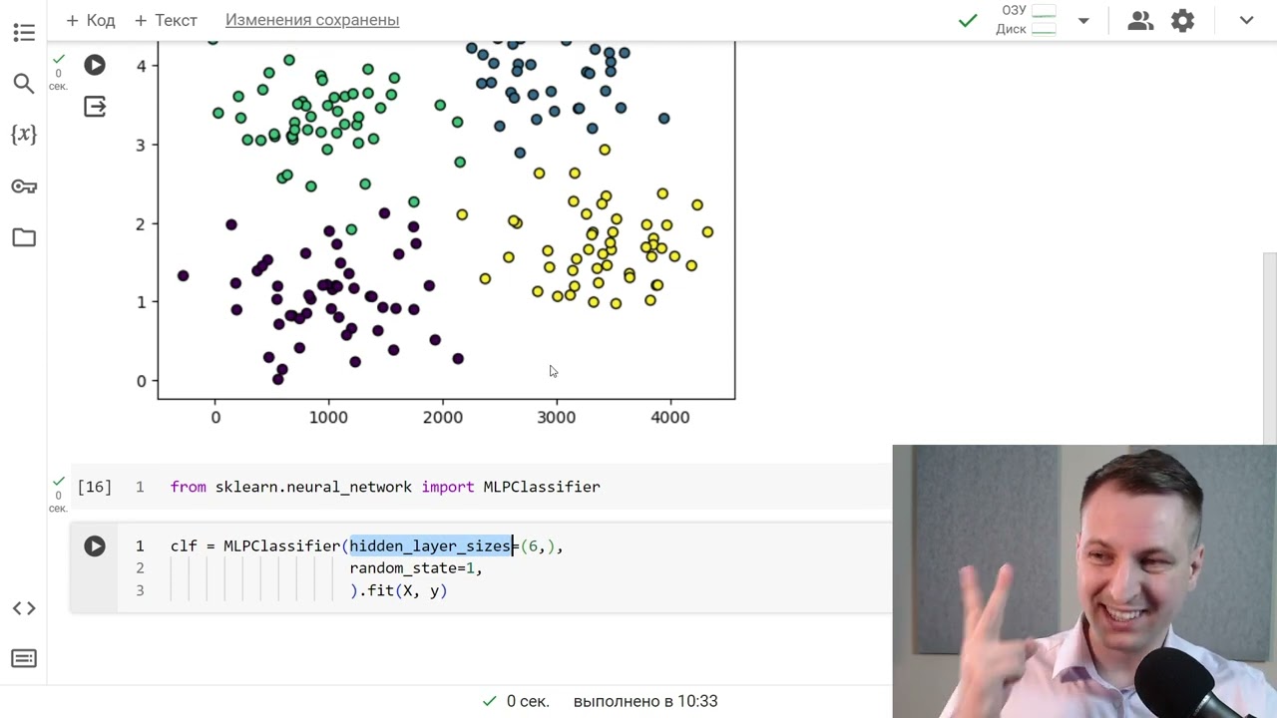This screenshot has height=718, width=1277.
Task: Run the MLPClassifier fit cell
Action: tap(95, 545)
